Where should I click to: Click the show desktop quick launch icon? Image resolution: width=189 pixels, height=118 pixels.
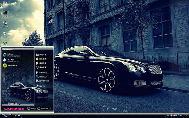(19, 115)
